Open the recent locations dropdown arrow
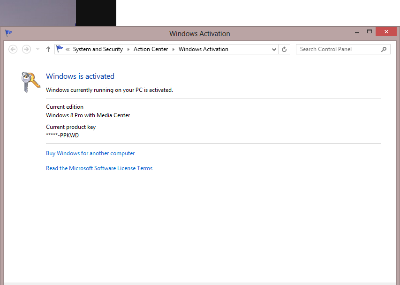 point(38,49)
